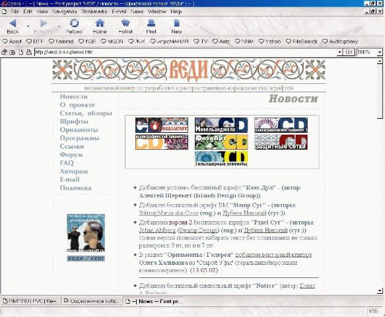Open the Edit menu

point(28,11)
